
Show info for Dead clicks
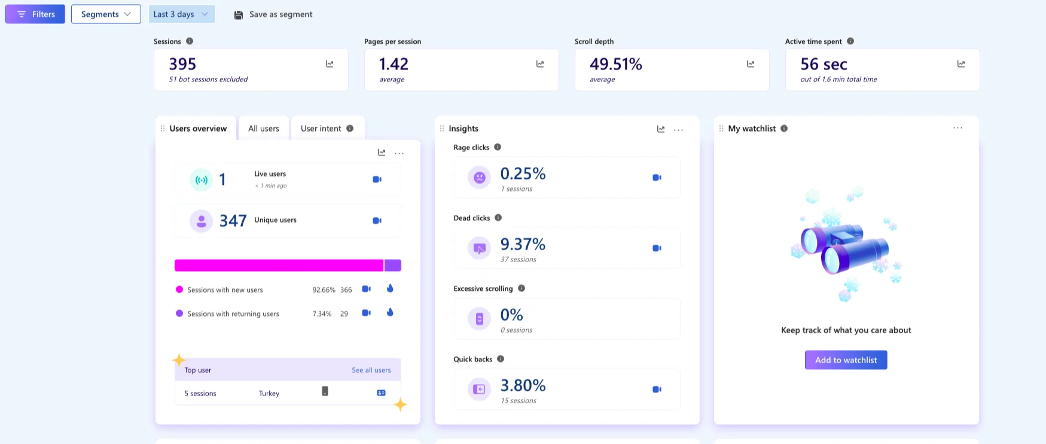498,218
